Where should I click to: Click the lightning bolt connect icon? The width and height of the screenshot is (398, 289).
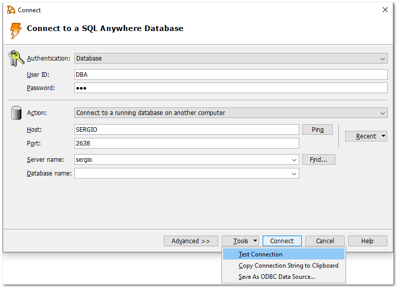click(16, 30)
